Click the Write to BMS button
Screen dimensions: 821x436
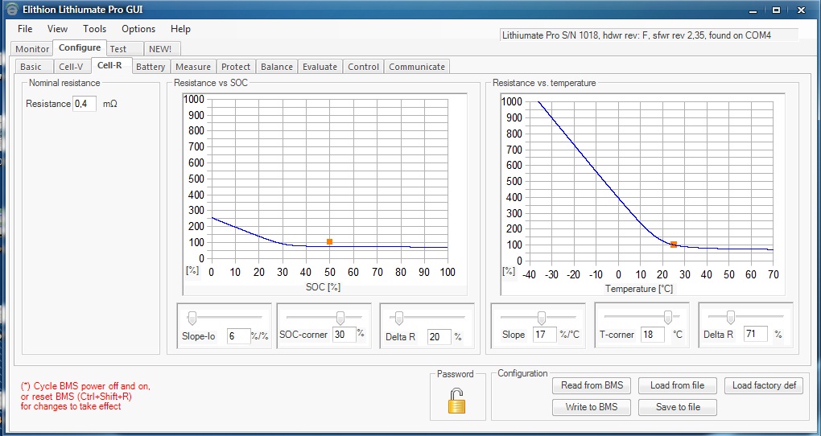592,407
